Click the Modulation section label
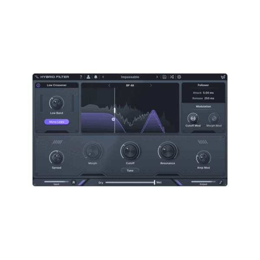Viewport: 260px width, 260px height. [204, 107]
